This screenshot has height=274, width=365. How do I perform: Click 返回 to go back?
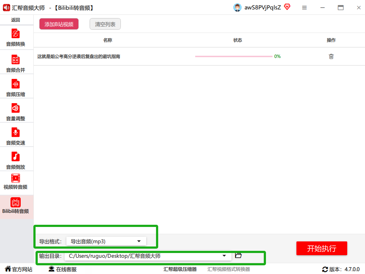(16, 20)
